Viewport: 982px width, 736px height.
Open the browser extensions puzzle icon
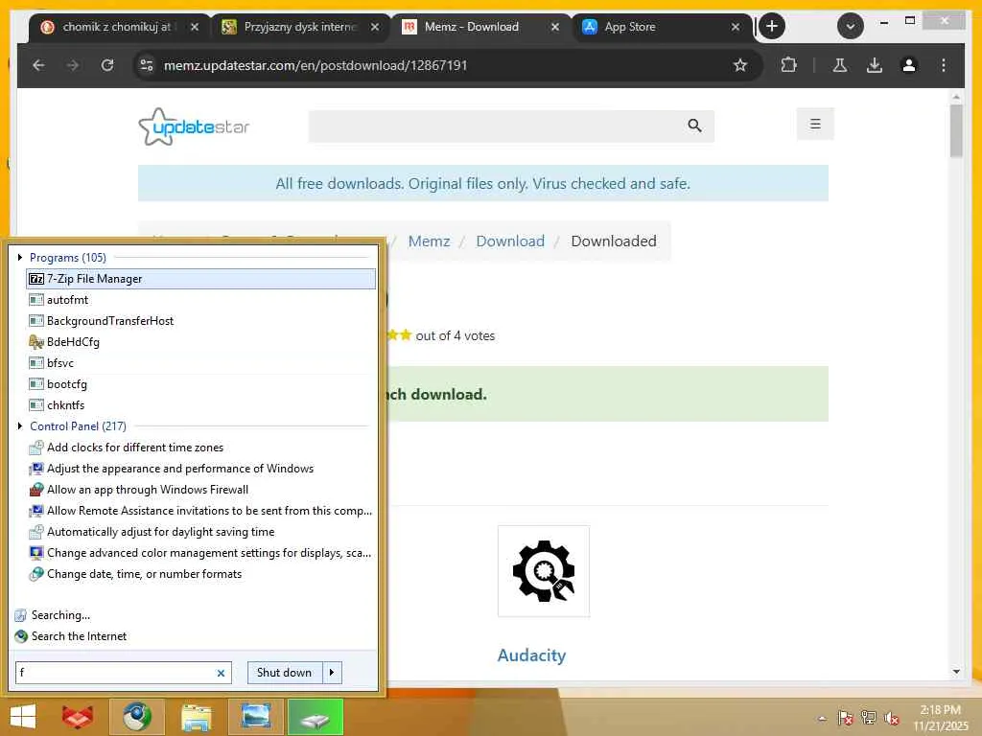point(788,65)
